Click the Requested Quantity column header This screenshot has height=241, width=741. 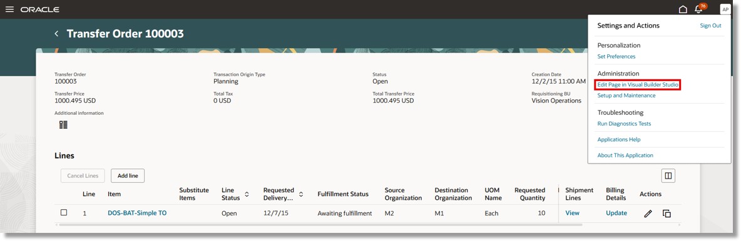coord(529,194)
